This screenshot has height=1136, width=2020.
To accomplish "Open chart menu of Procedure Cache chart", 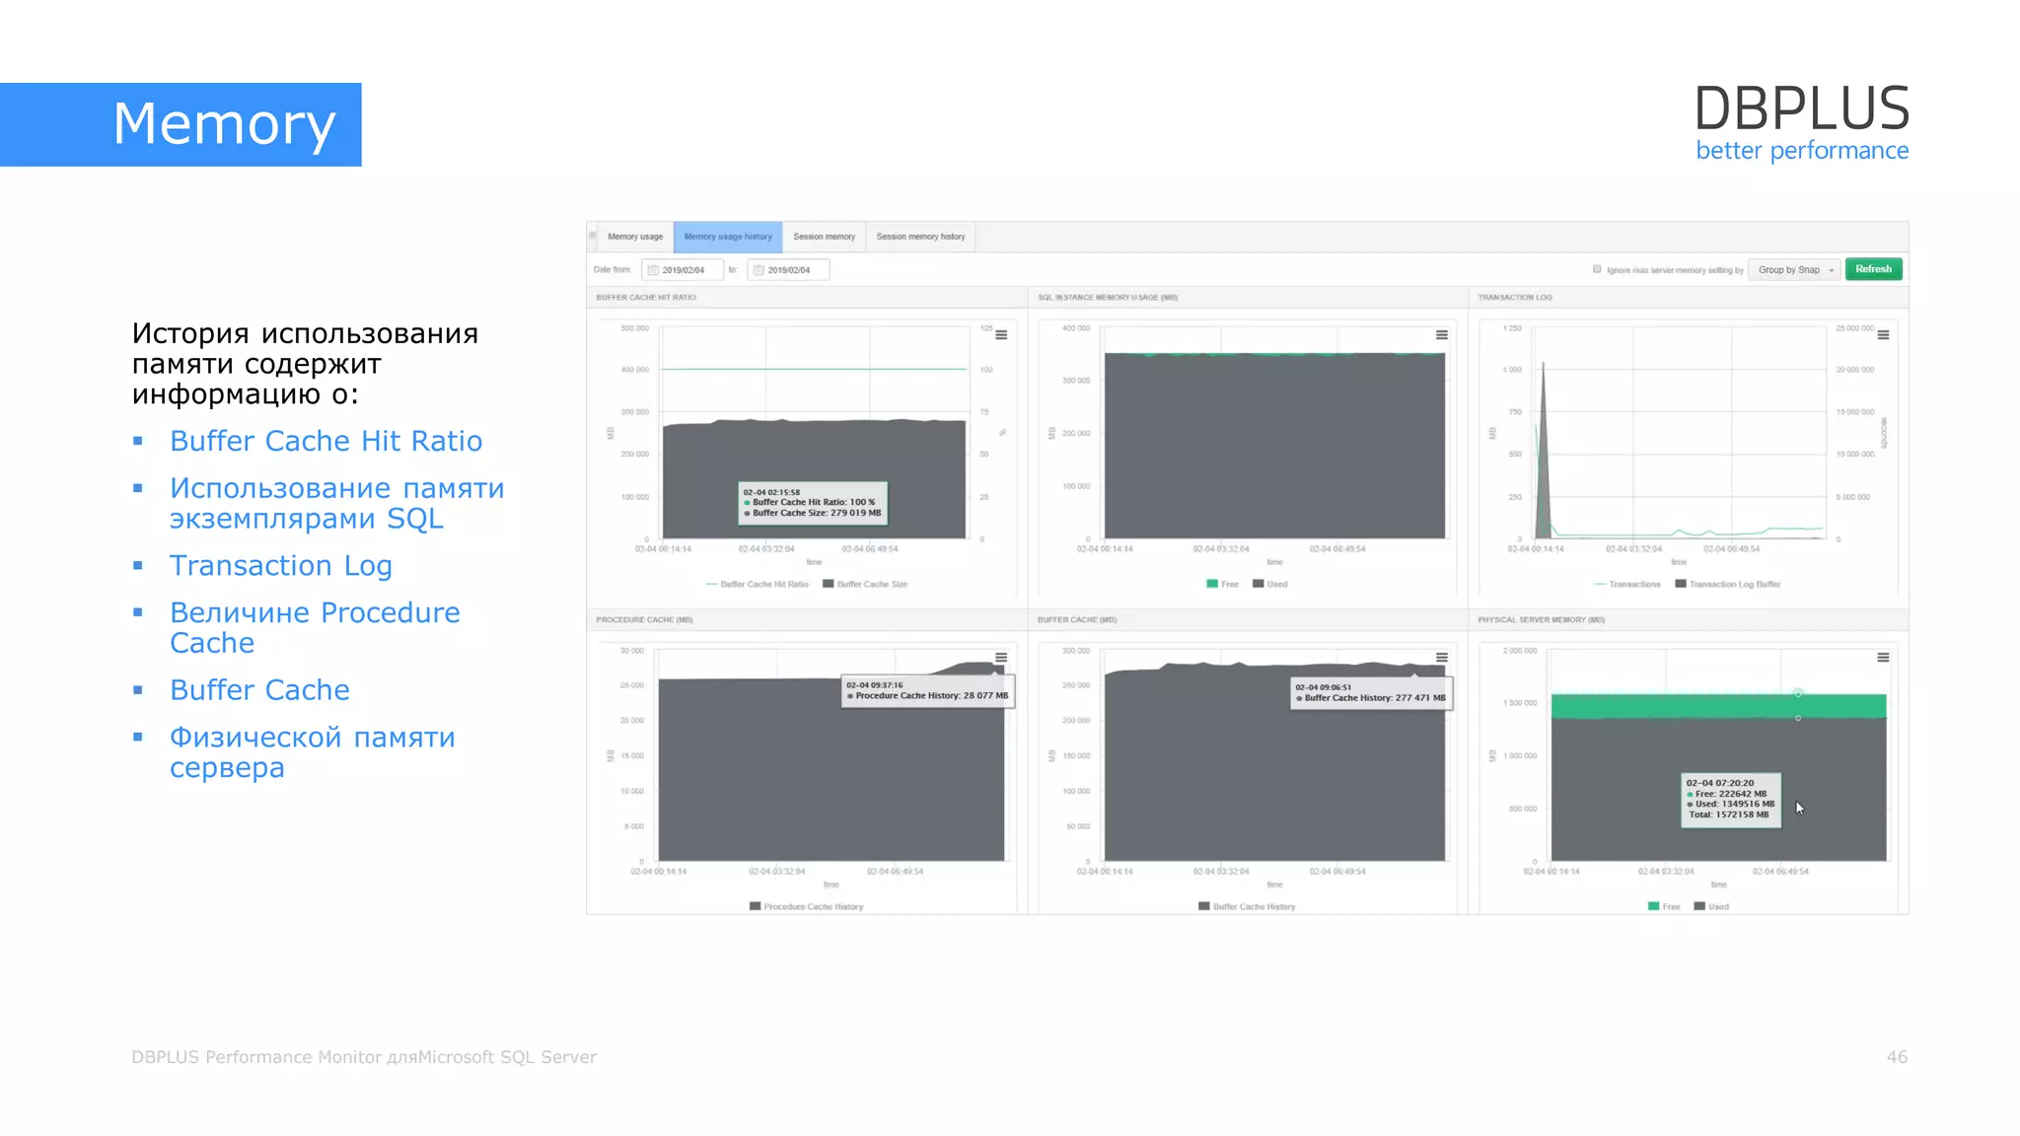I will point(1001,658).
